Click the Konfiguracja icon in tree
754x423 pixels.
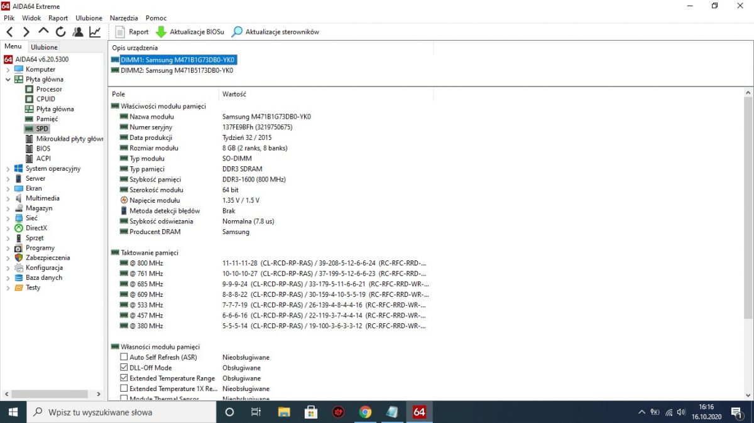click(19, 267)
